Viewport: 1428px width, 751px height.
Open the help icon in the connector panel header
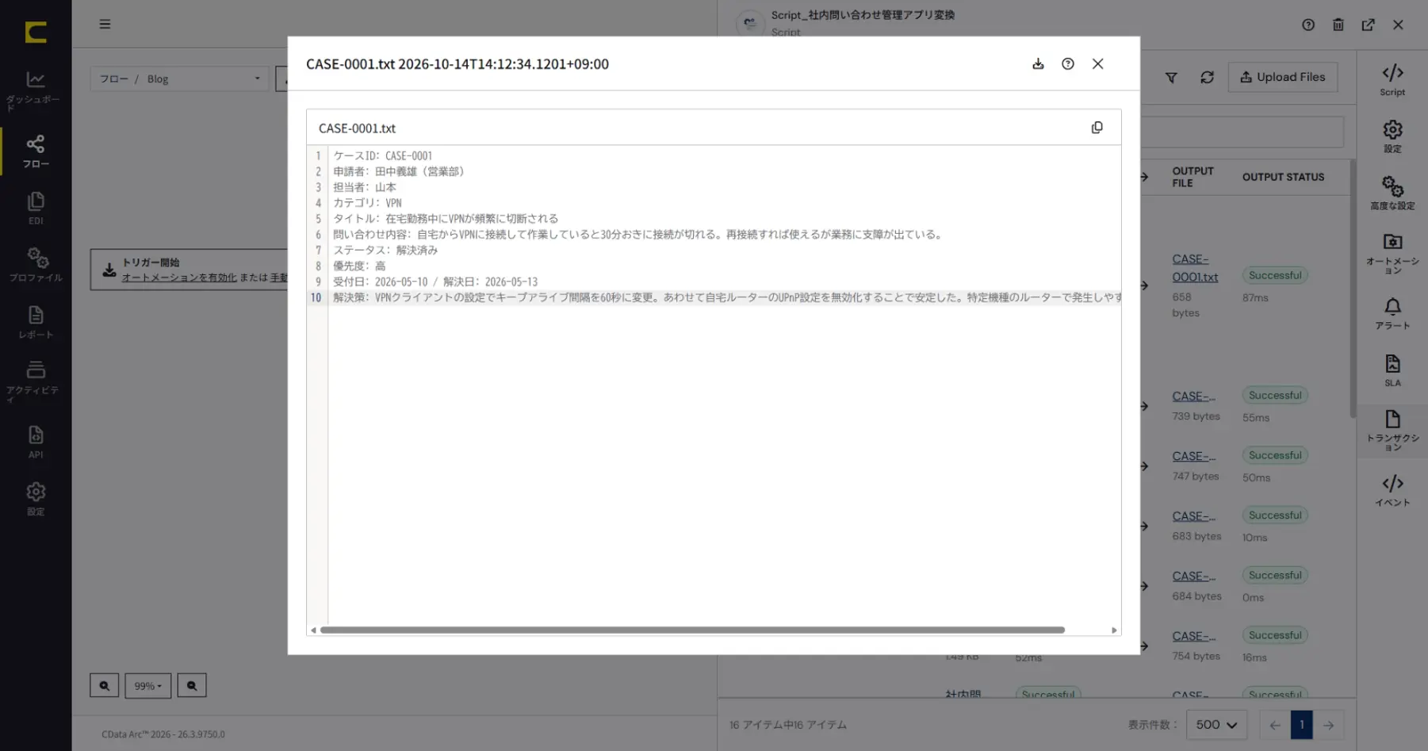click(x=1308, y=25)
